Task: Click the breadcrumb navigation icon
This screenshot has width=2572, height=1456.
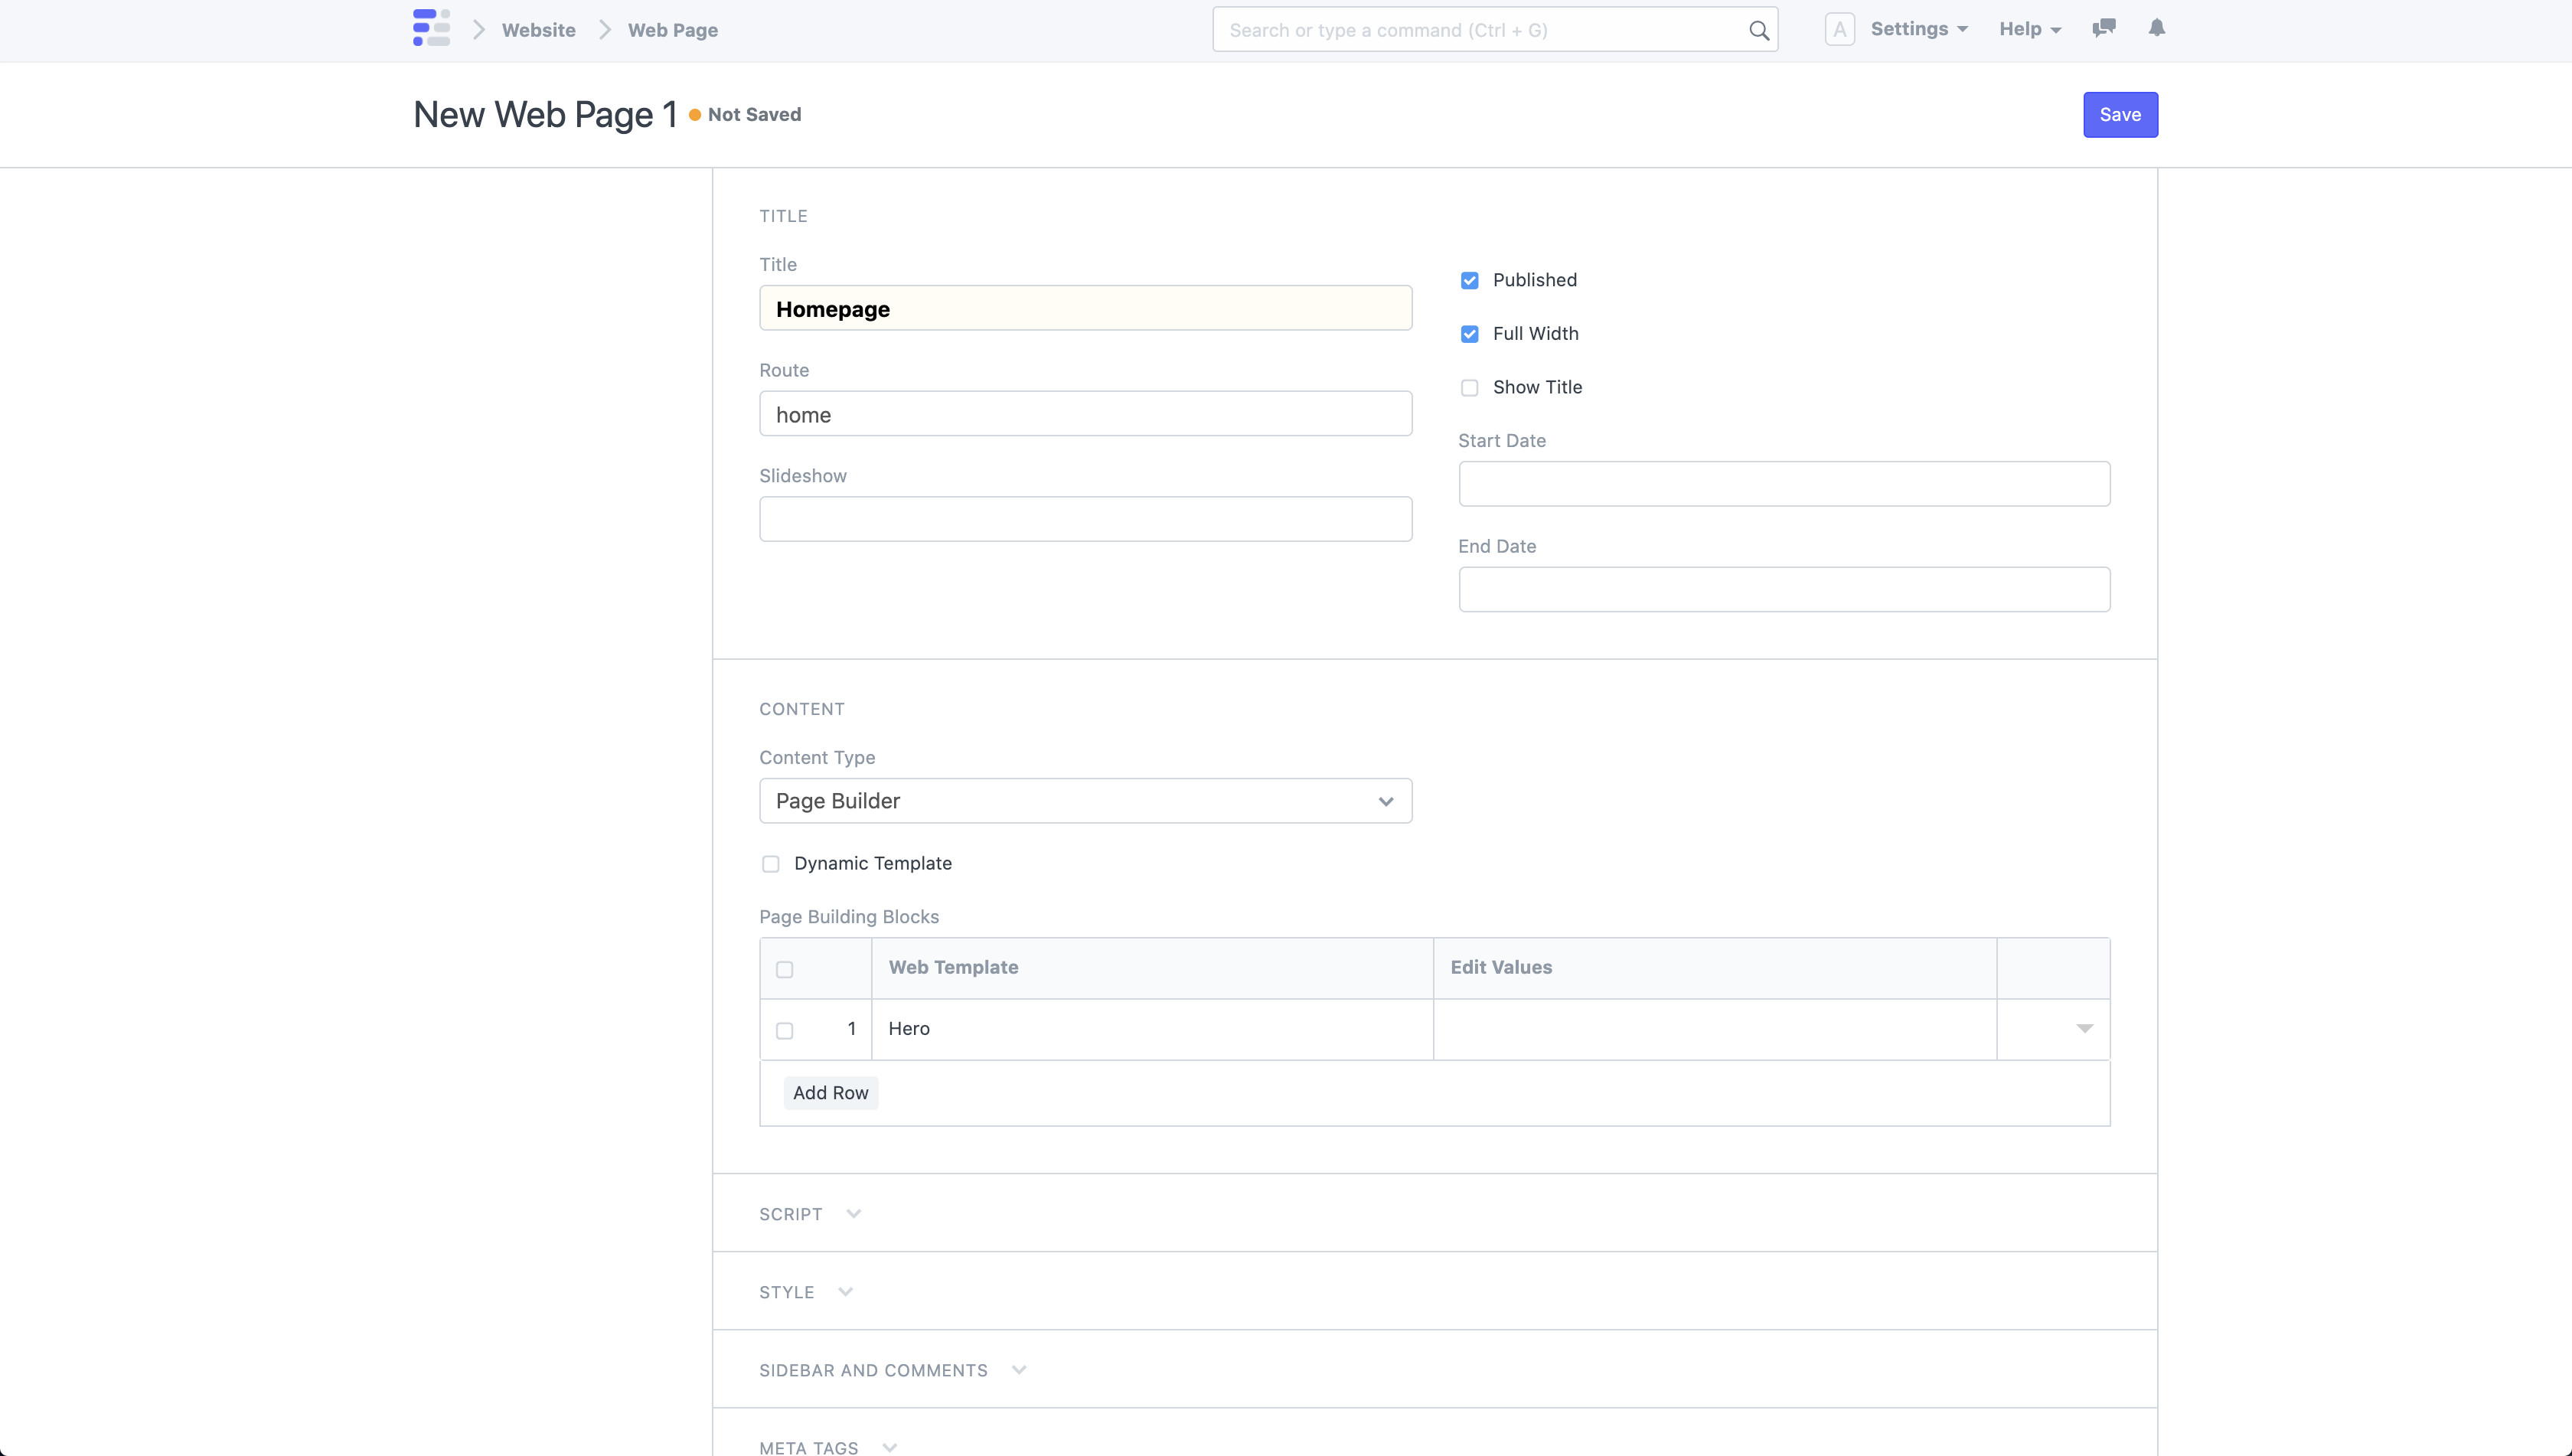Action: coord(429,30)
